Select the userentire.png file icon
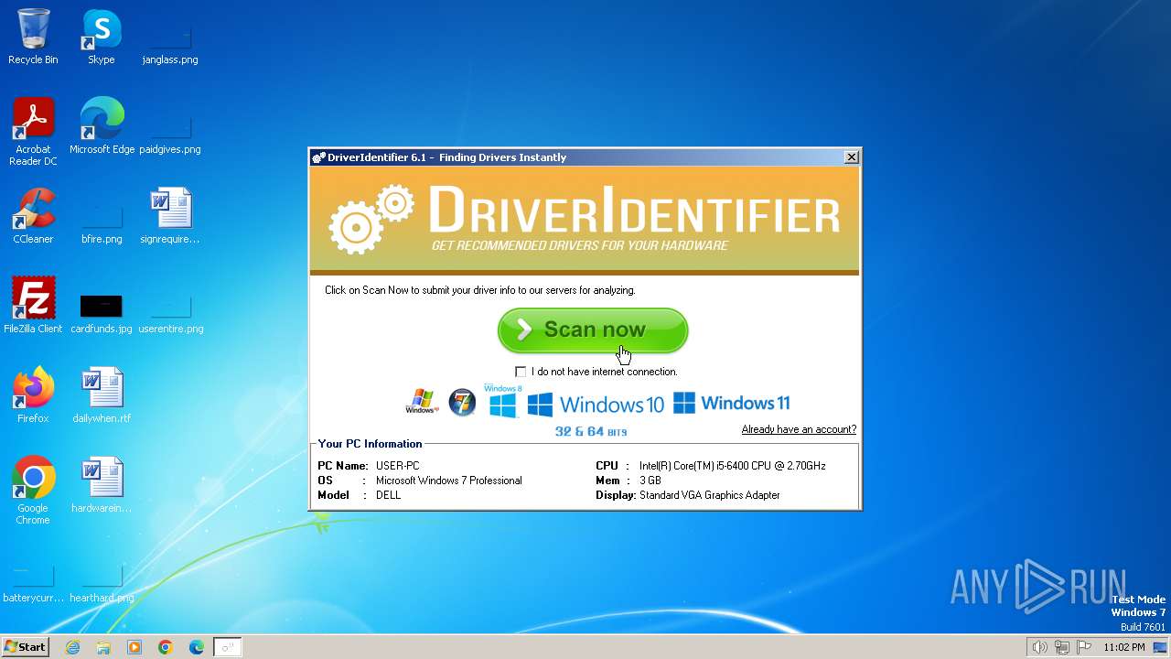 point(170,306)
